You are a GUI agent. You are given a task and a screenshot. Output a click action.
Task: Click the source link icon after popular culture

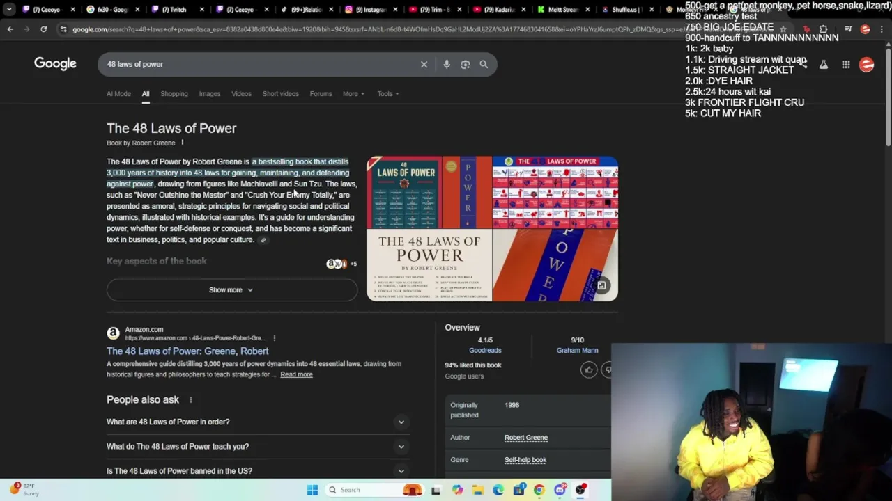(x=263, y=240)
